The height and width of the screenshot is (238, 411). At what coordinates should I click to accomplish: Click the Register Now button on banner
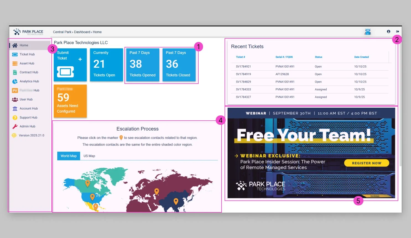point(366,163)
